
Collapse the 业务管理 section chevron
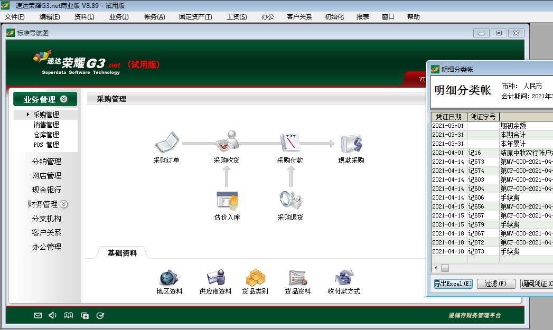pos(64,99)
